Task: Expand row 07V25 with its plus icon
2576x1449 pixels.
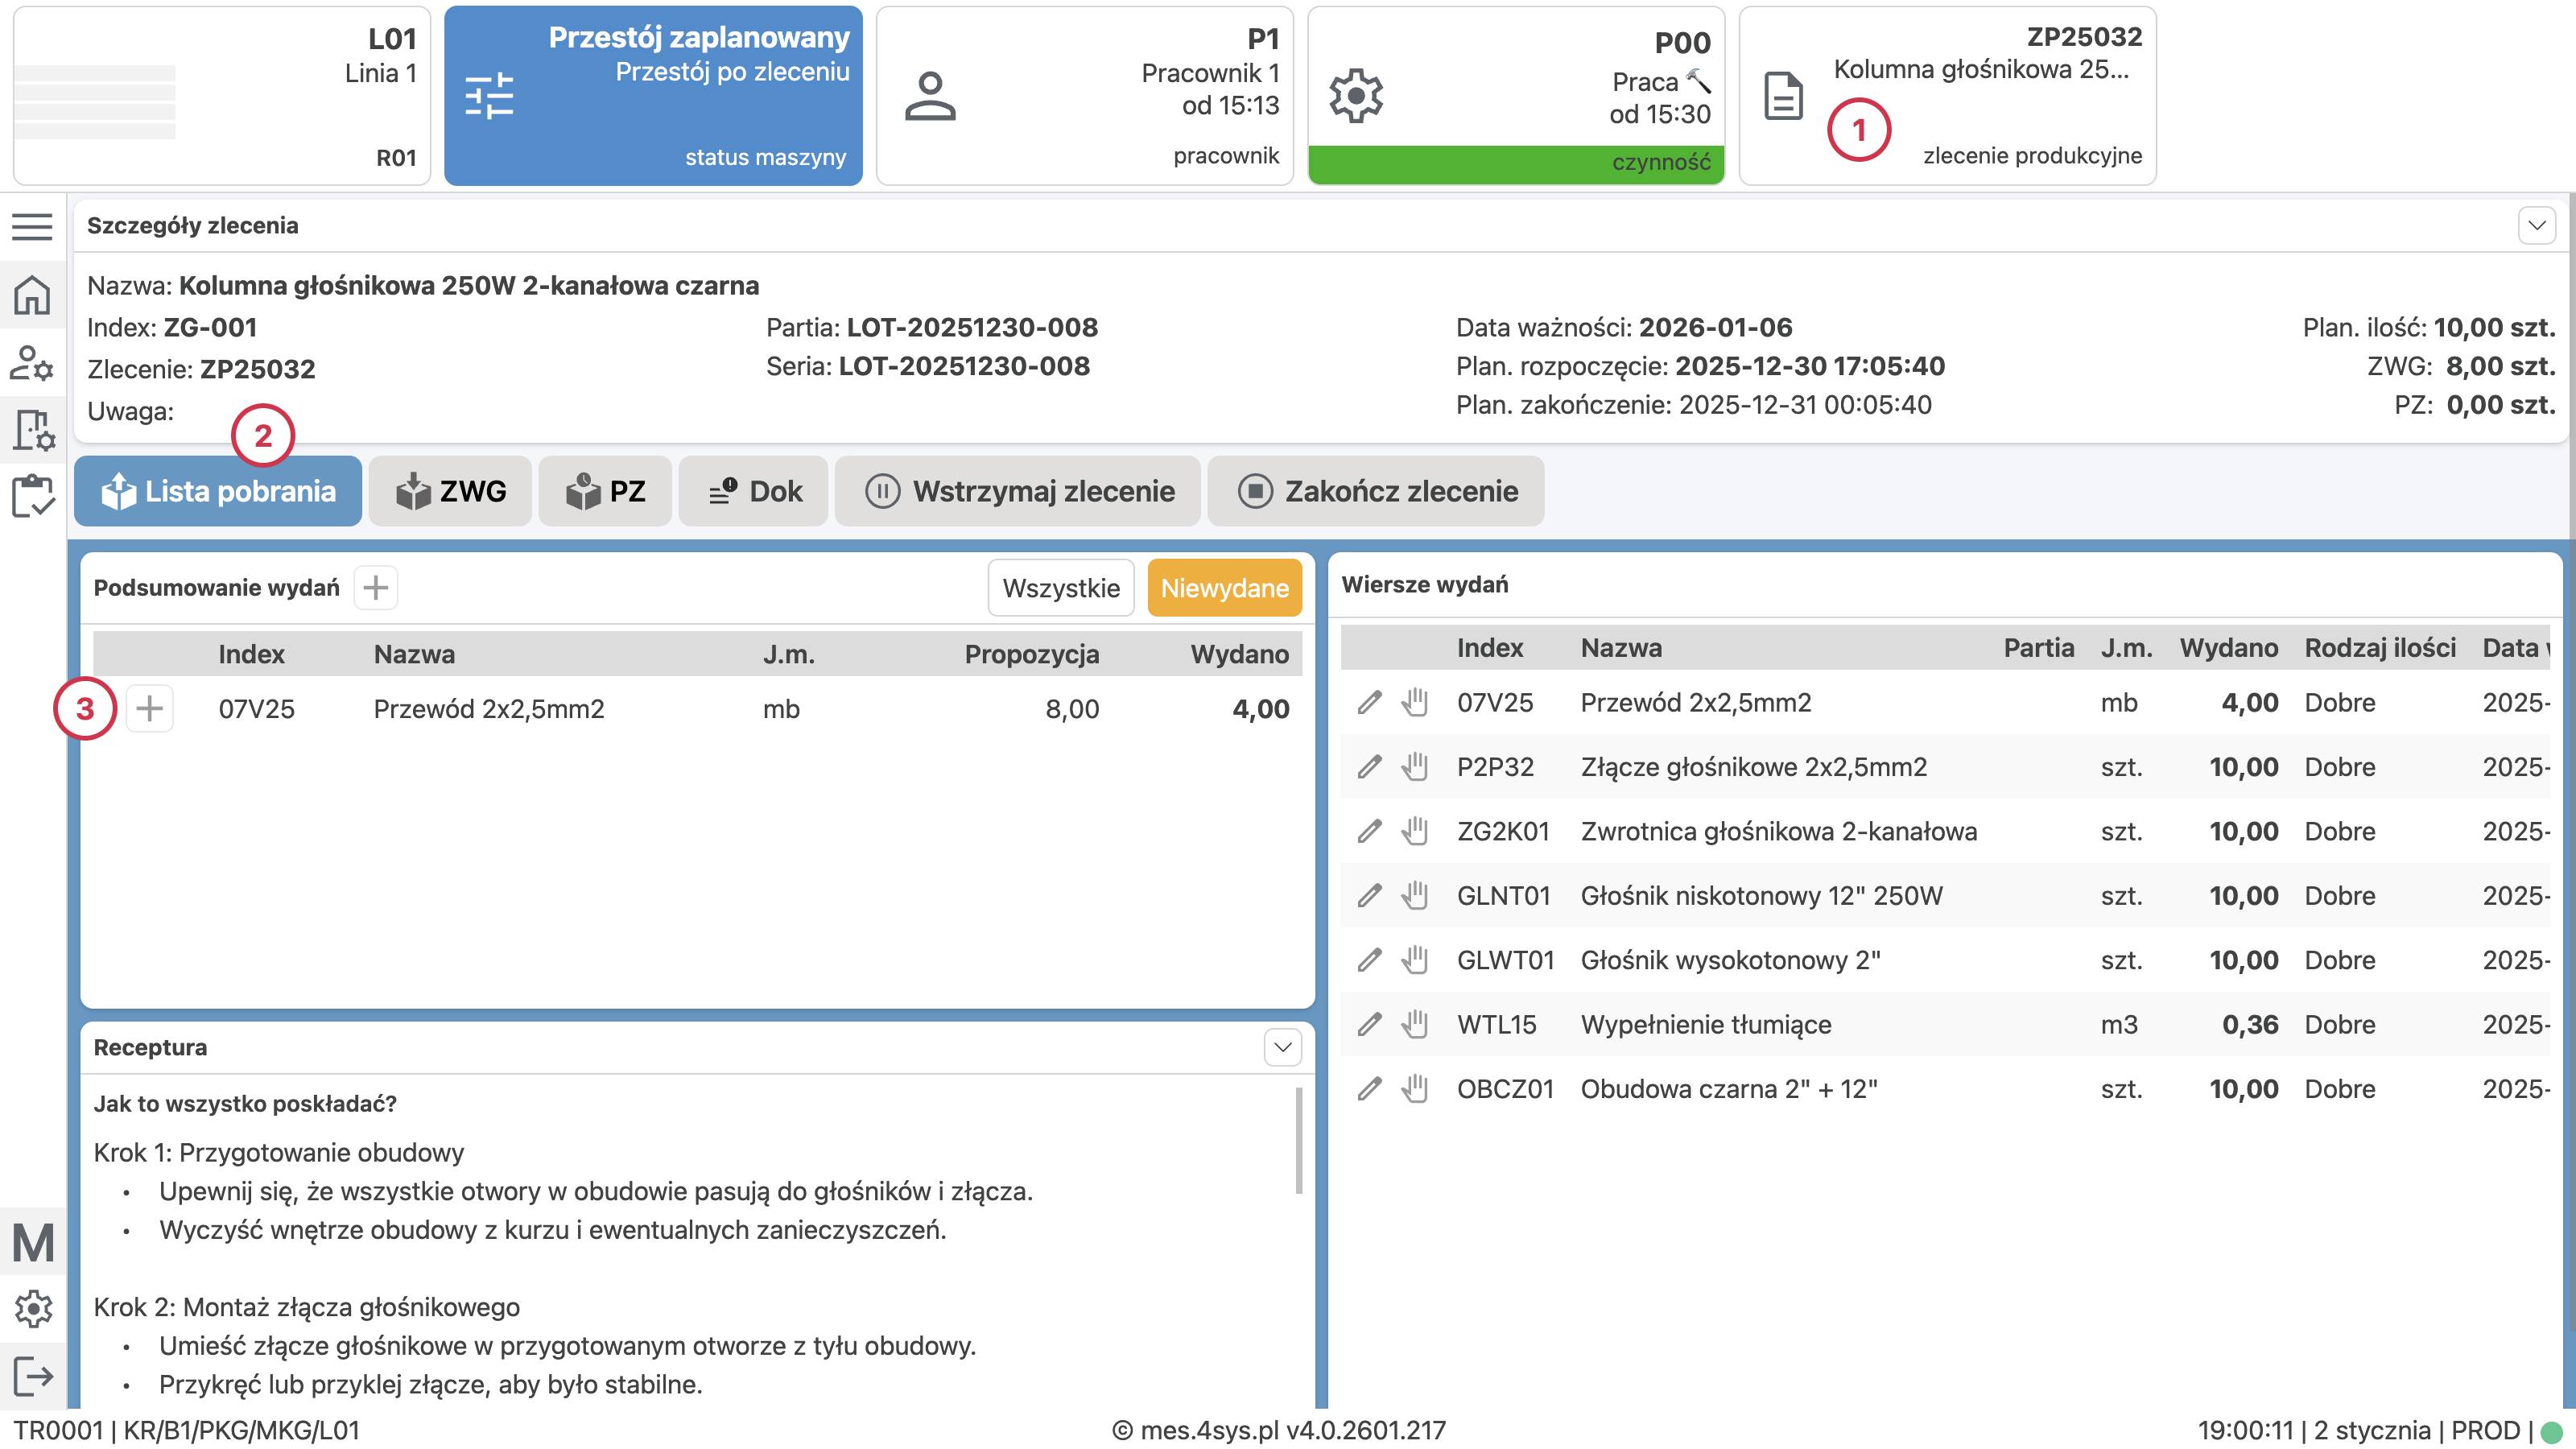Action: click(x=150, y=708)
